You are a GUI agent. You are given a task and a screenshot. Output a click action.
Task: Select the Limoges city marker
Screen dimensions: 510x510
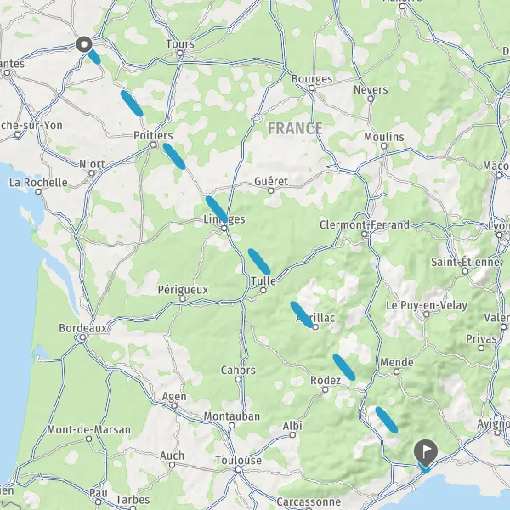point(224,229)
